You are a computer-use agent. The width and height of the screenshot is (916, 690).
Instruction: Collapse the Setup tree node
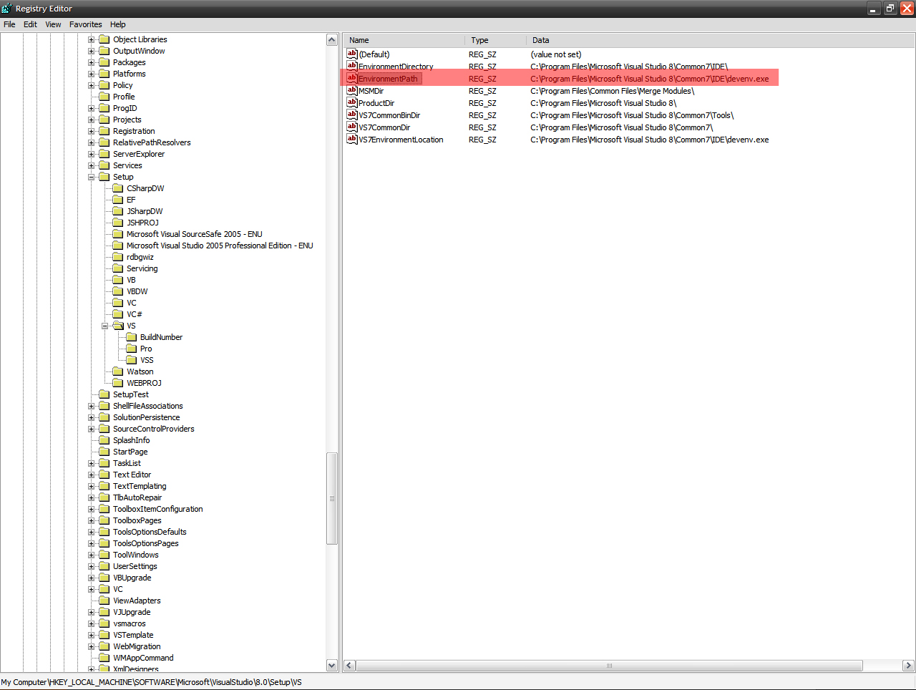(x=92, y=177)
